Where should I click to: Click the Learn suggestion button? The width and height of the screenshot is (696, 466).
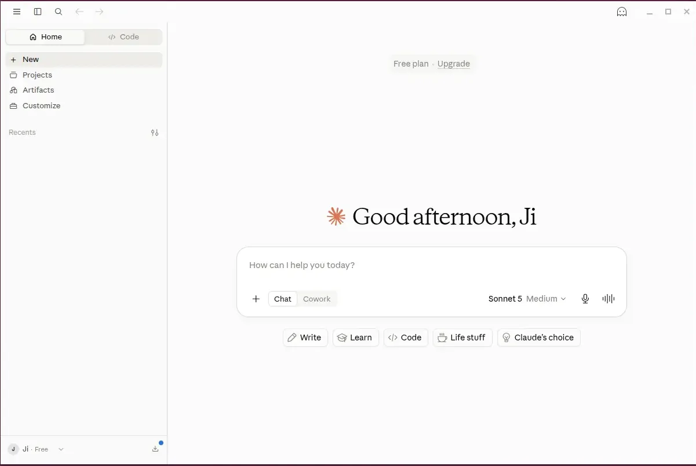[x=356, y=338]
